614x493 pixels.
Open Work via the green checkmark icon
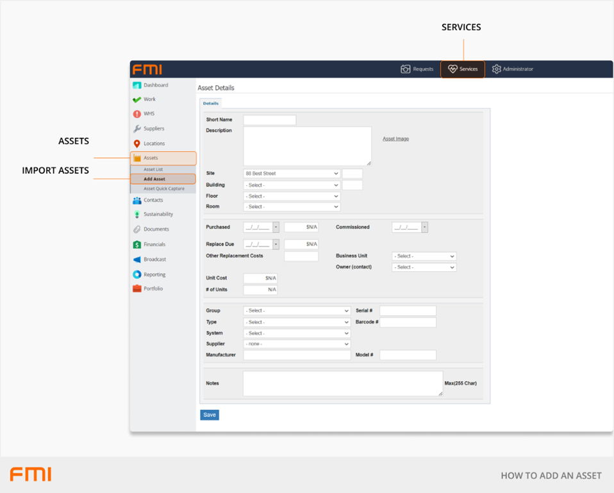137,99
